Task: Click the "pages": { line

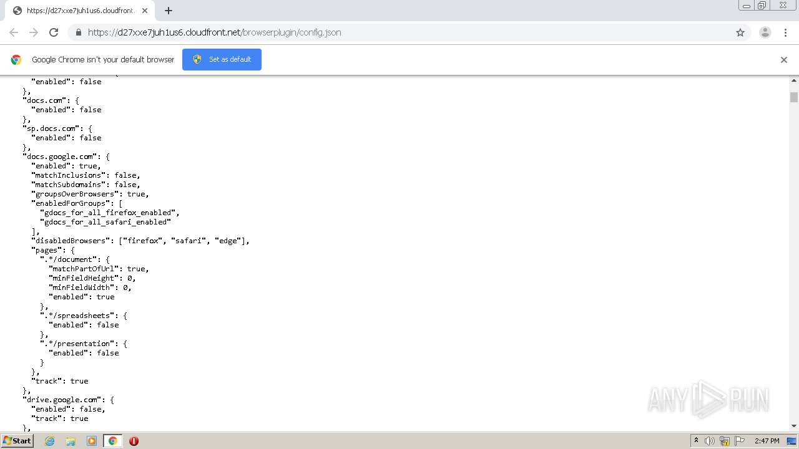Action: coord(53,250)
